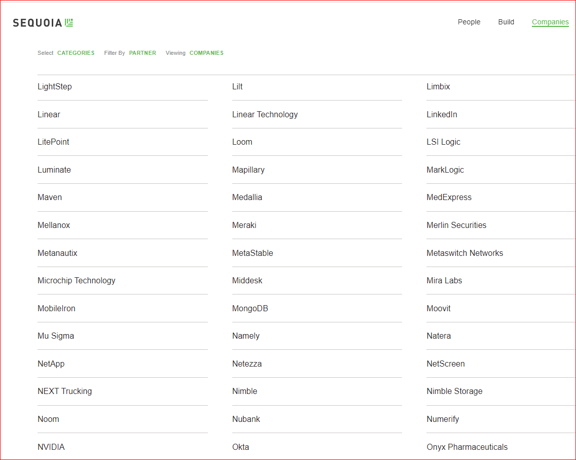Click on Maven
The height and width of the screenshot is (460, 576).
(x=50, y=198)
